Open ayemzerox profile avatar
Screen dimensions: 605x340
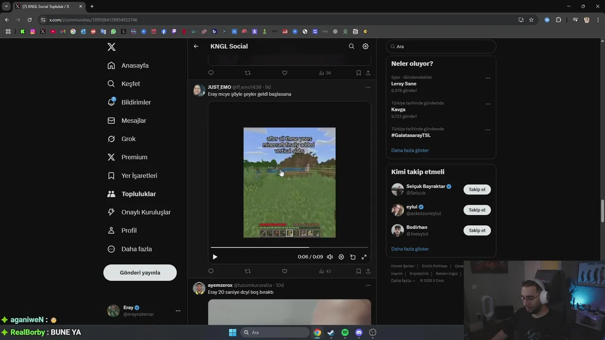tap(199, 288)
